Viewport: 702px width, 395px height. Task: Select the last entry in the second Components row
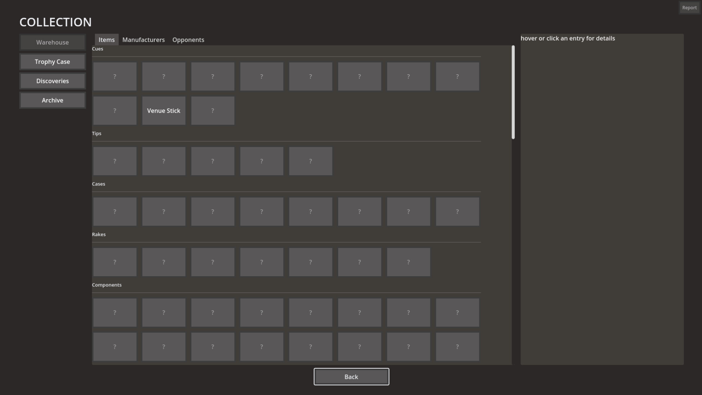457,347
